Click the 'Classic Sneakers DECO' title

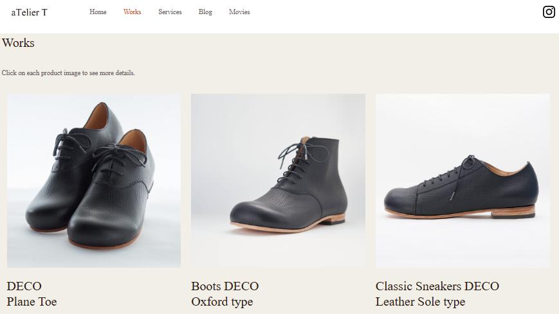(x=437, y=286)
